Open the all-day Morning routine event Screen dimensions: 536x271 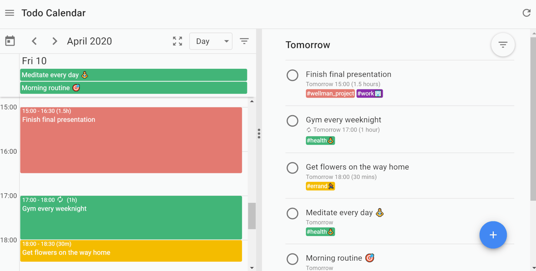click(x=134, y=88)
